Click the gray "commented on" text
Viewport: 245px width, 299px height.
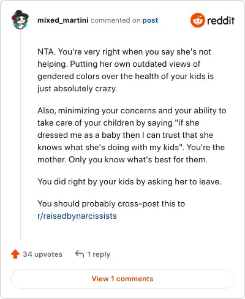pyautogui.click(x=115, y=20)
